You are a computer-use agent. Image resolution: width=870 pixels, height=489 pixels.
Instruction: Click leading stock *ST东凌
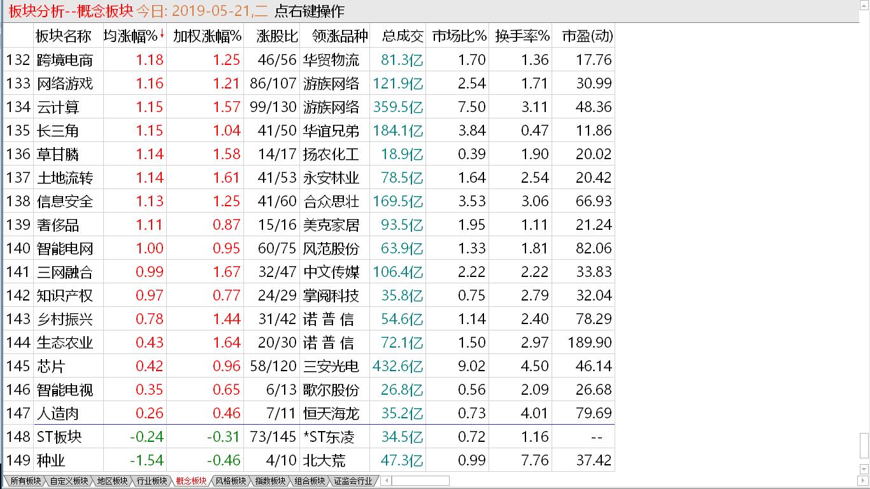tap(329, 437)
